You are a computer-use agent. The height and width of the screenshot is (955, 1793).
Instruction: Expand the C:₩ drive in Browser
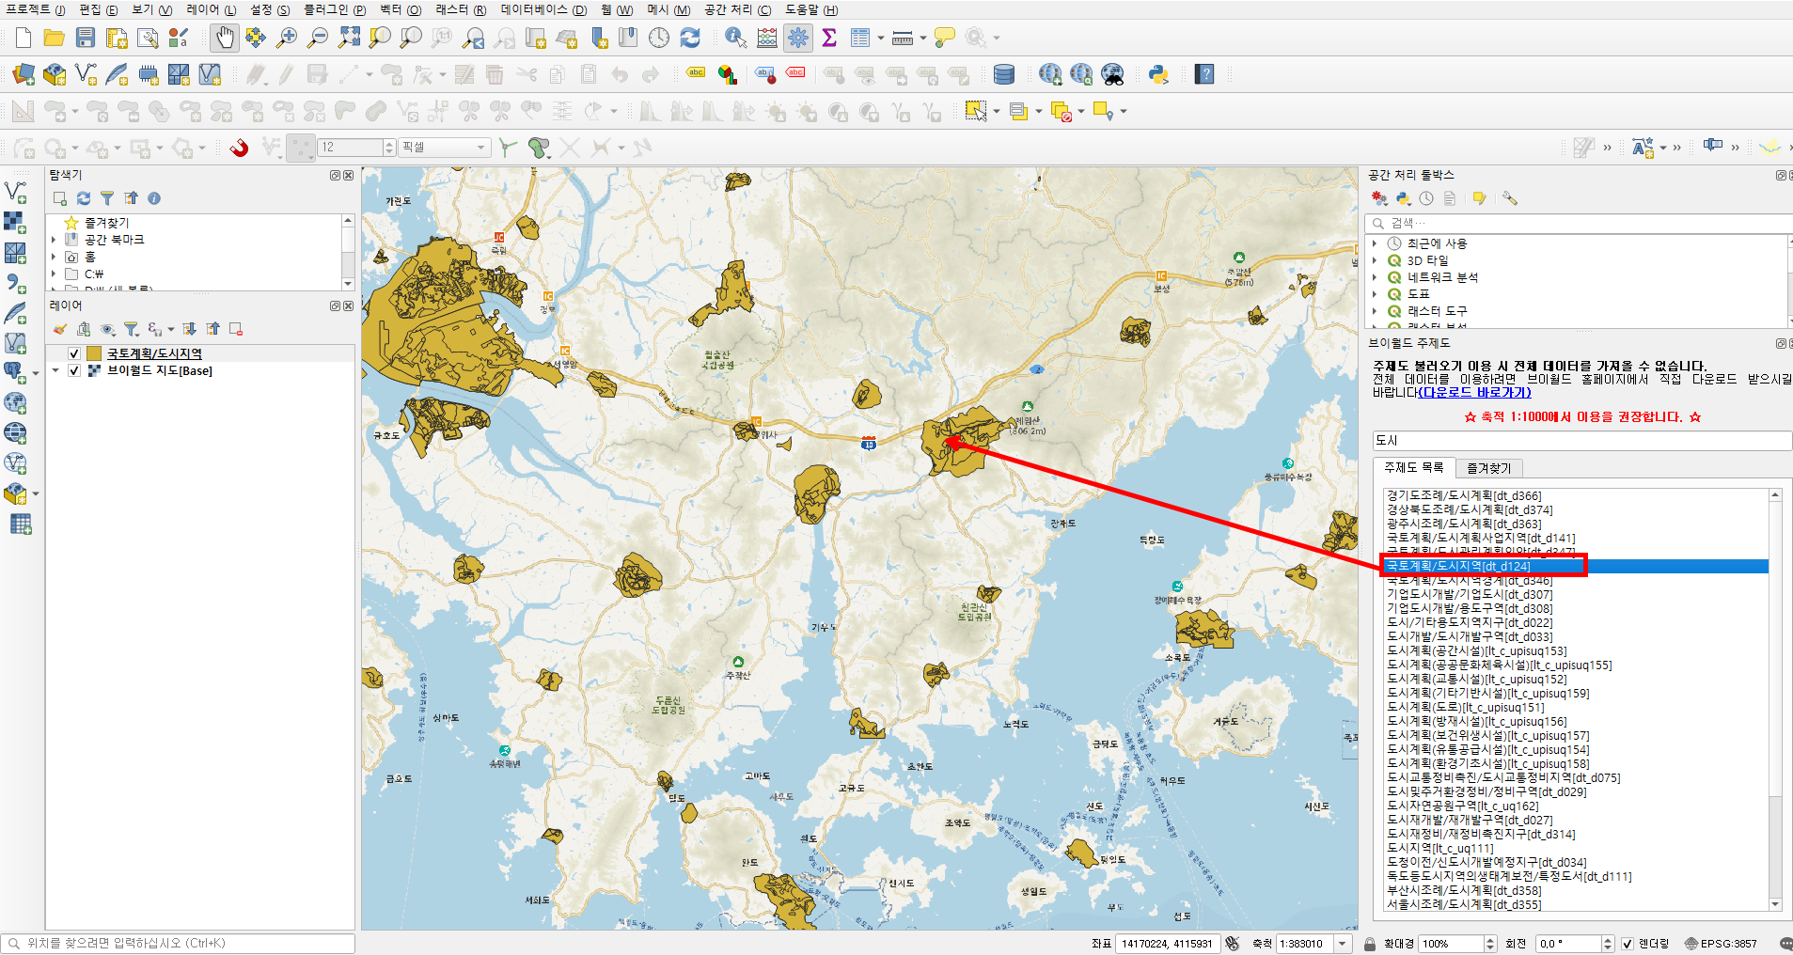click(54, 274)
